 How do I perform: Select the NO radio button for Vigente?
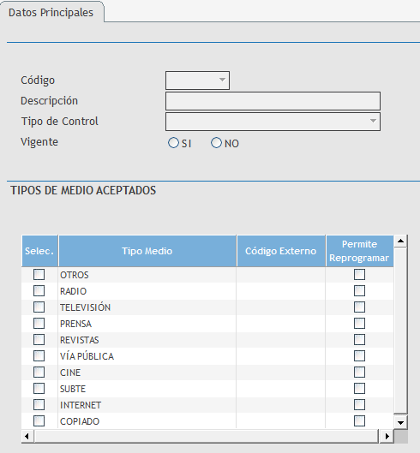216,143
